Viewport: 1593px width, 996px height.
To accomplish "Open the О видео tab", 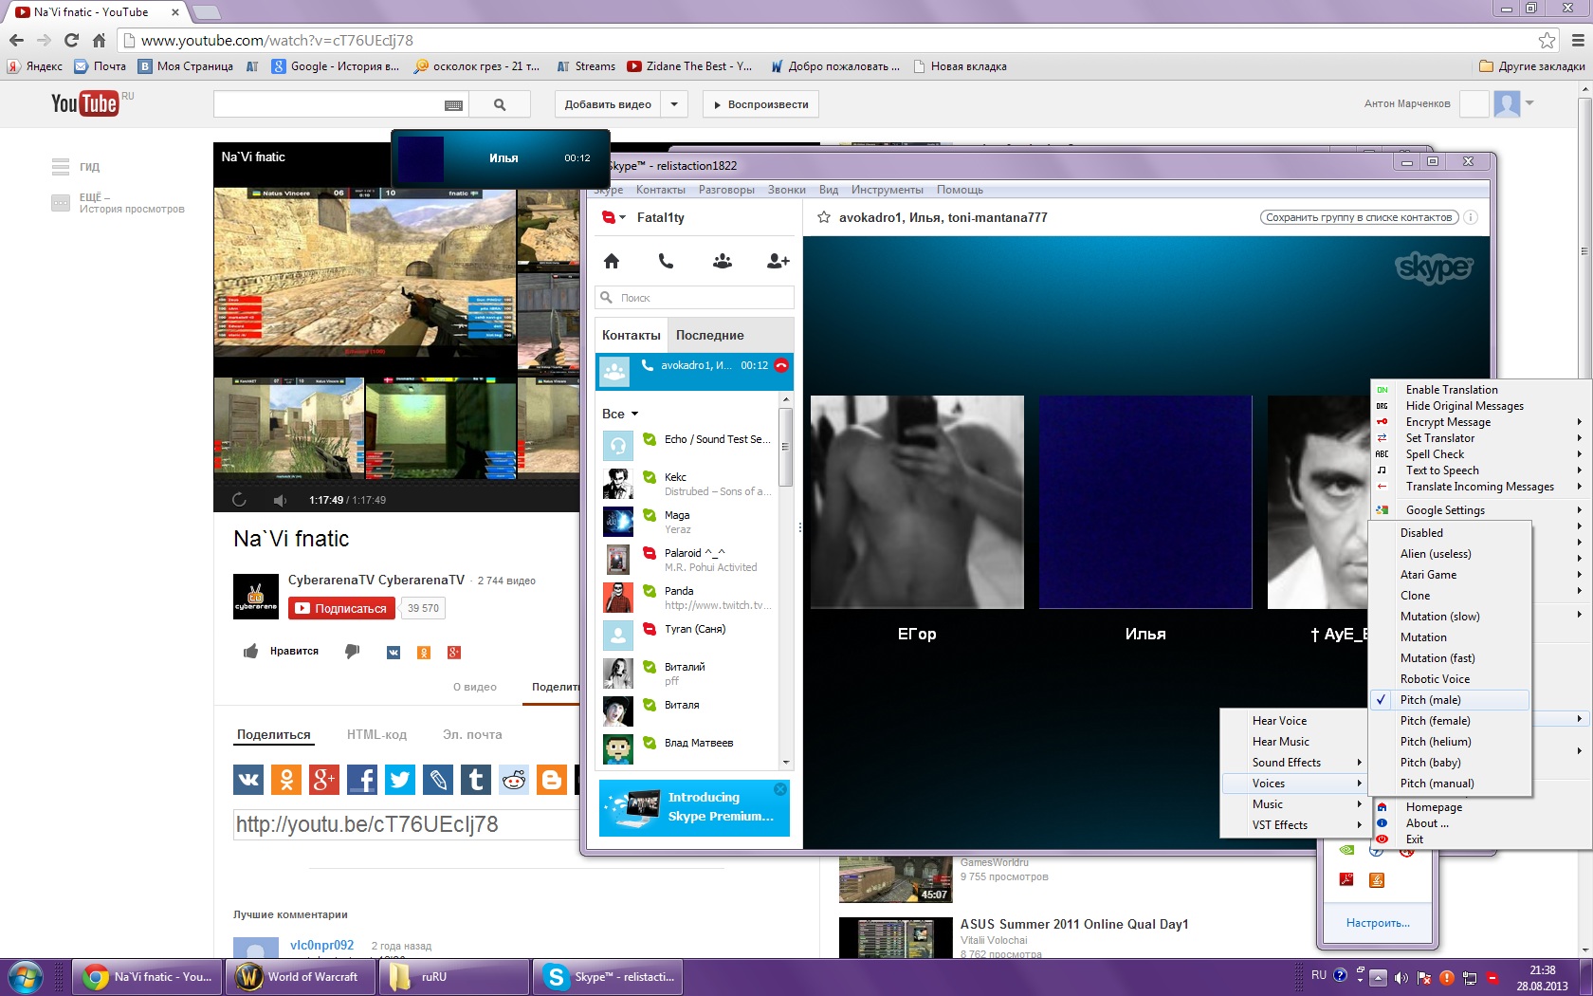I will (475, 687).
